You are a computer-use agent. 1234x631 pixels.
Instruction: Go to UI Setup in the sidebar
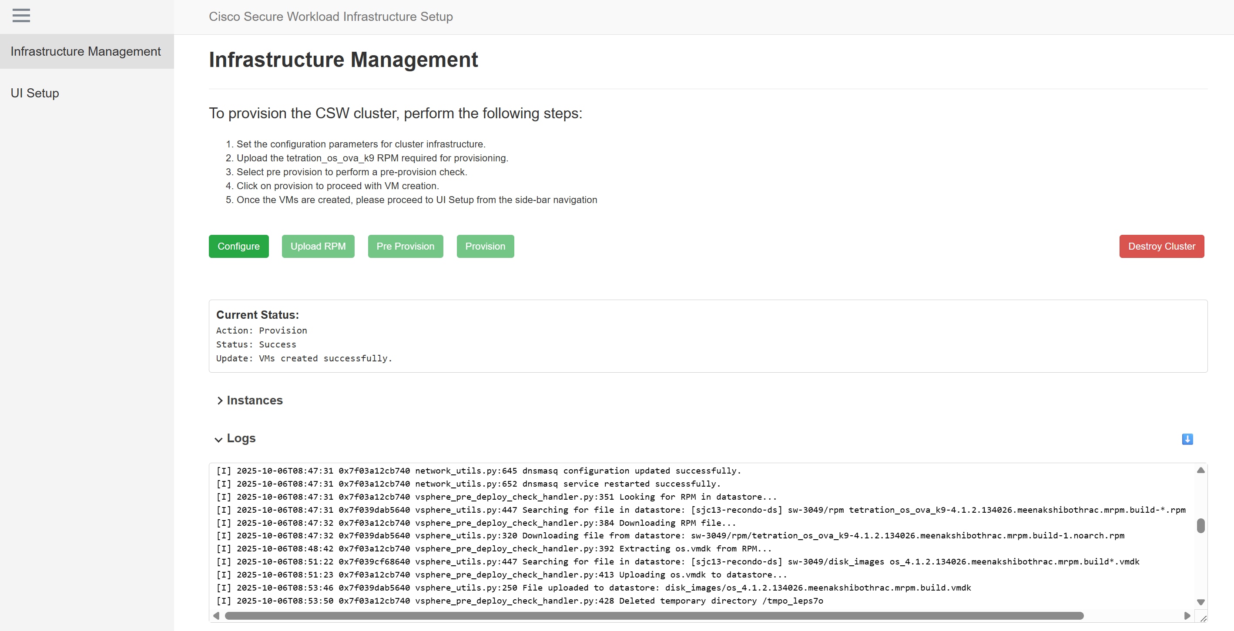[35, 93]
